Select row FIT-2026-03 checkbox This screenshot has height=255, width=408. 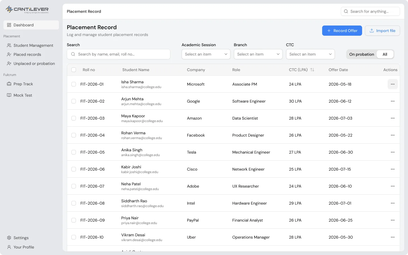[x=74, y=118]
